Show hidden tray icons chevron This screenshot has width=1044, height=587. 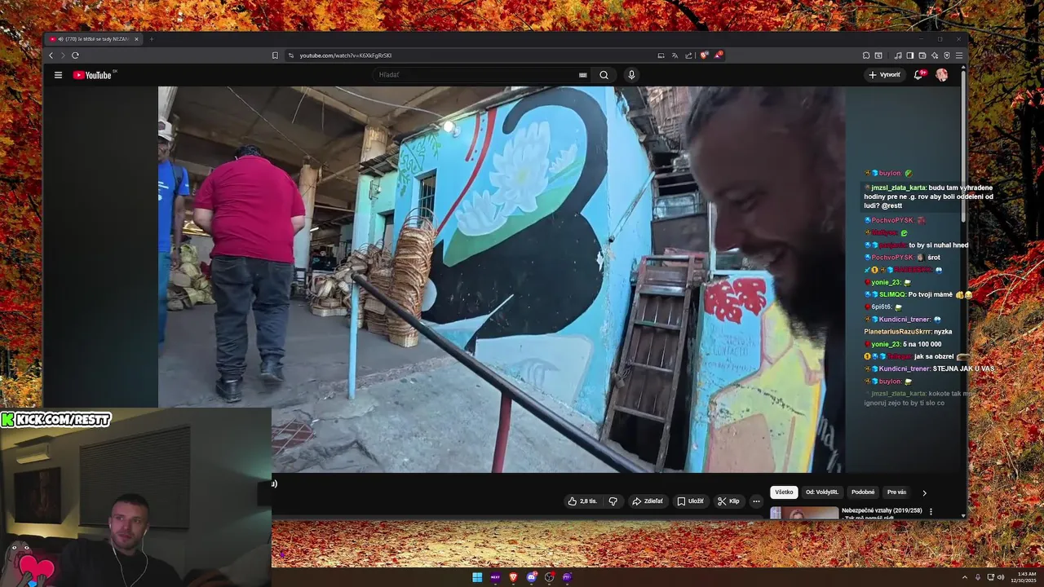965,577
